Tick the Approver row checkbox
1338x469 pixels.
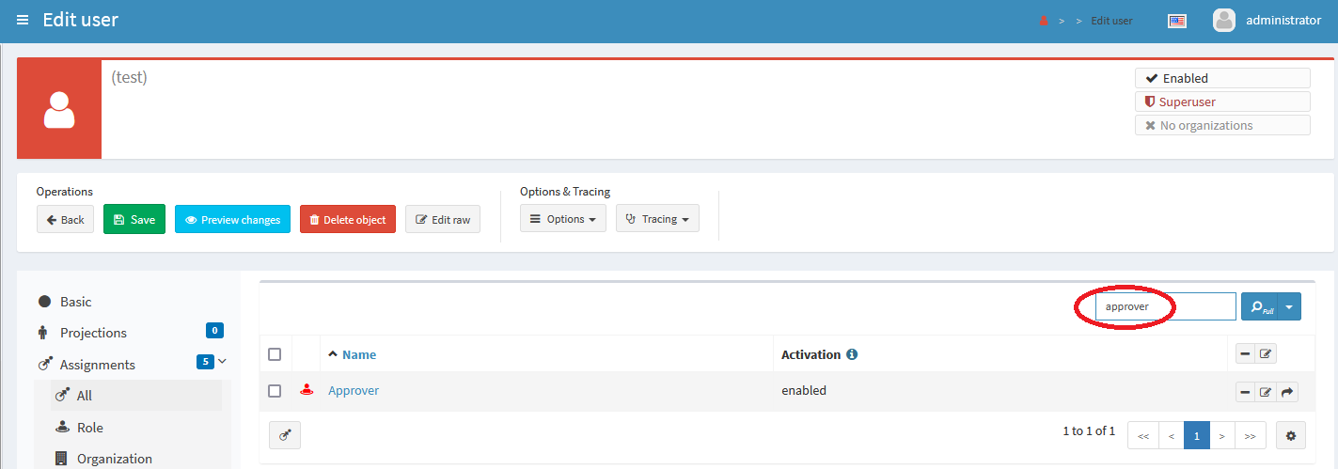click(275, 391)
